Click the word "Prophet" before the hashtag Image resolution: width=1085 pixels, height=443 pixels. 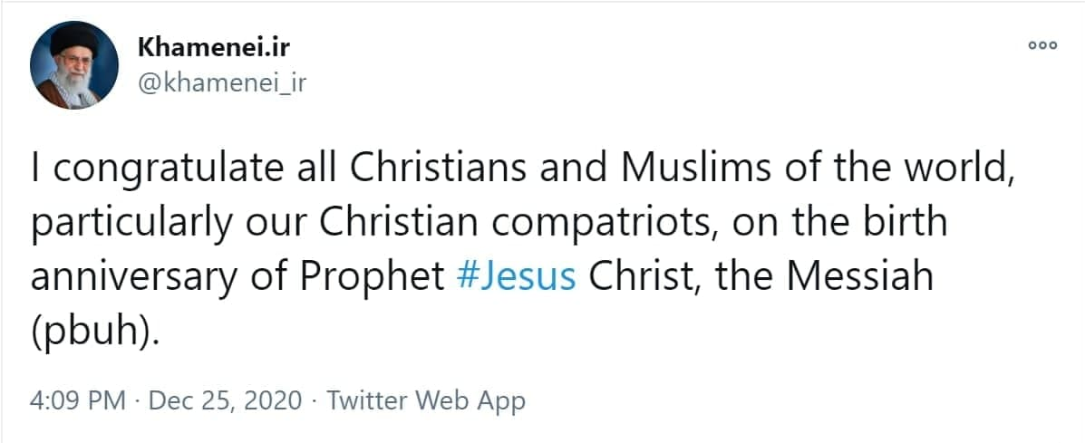coord(382,276)
